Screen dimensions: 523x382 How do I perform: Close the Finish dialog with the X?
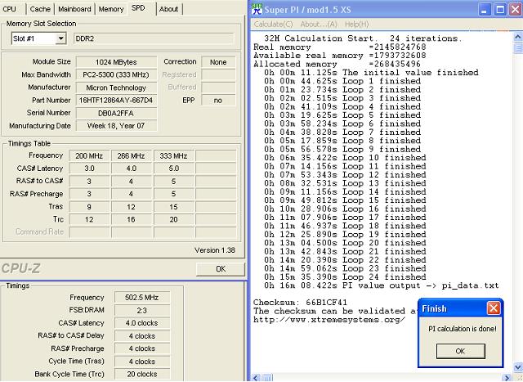[x=494, y=308]
